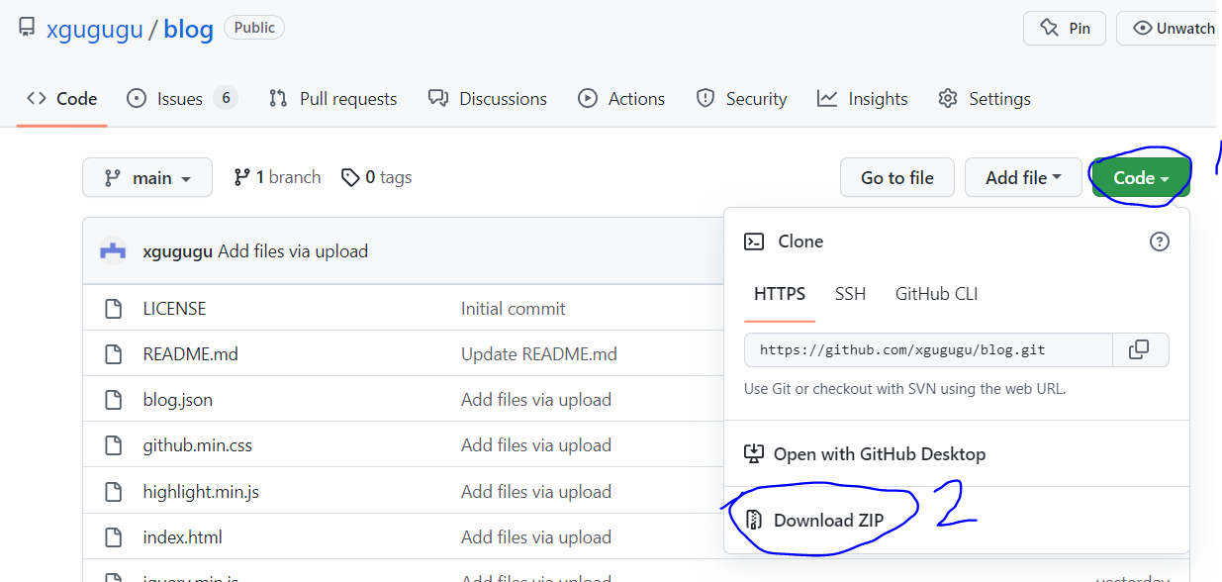View the 0 tags link
1222x582 pixels.
click(376, 177)
